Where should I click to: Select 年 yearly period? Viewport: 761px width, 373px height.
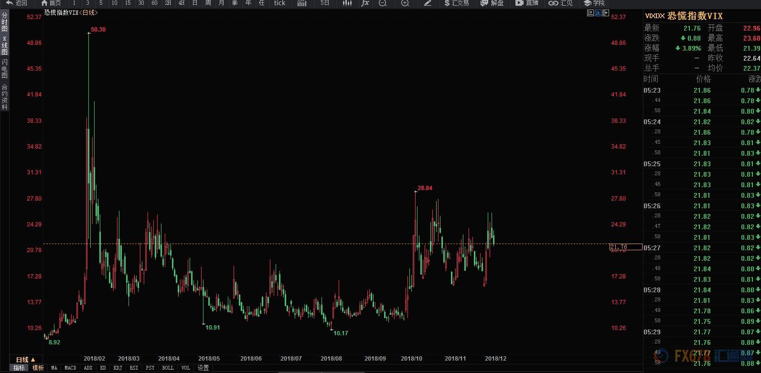click(248, 3)
